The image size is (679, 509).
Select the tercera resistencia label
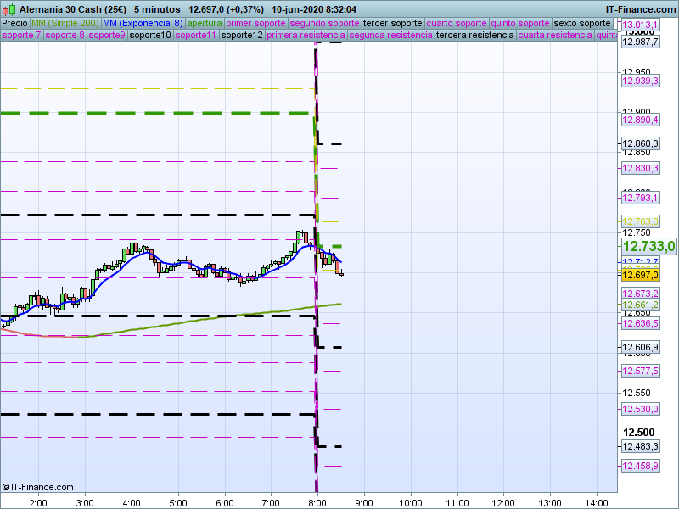tap(474, 36)
